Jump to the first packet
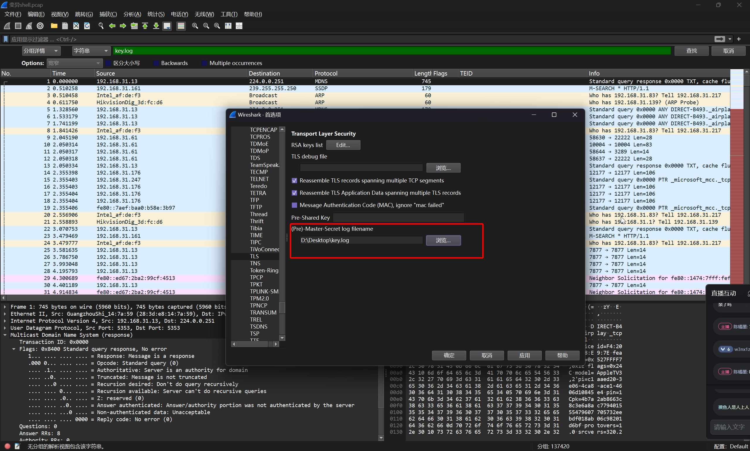This screenshot has height=451, width=750. tap(145, 26)
